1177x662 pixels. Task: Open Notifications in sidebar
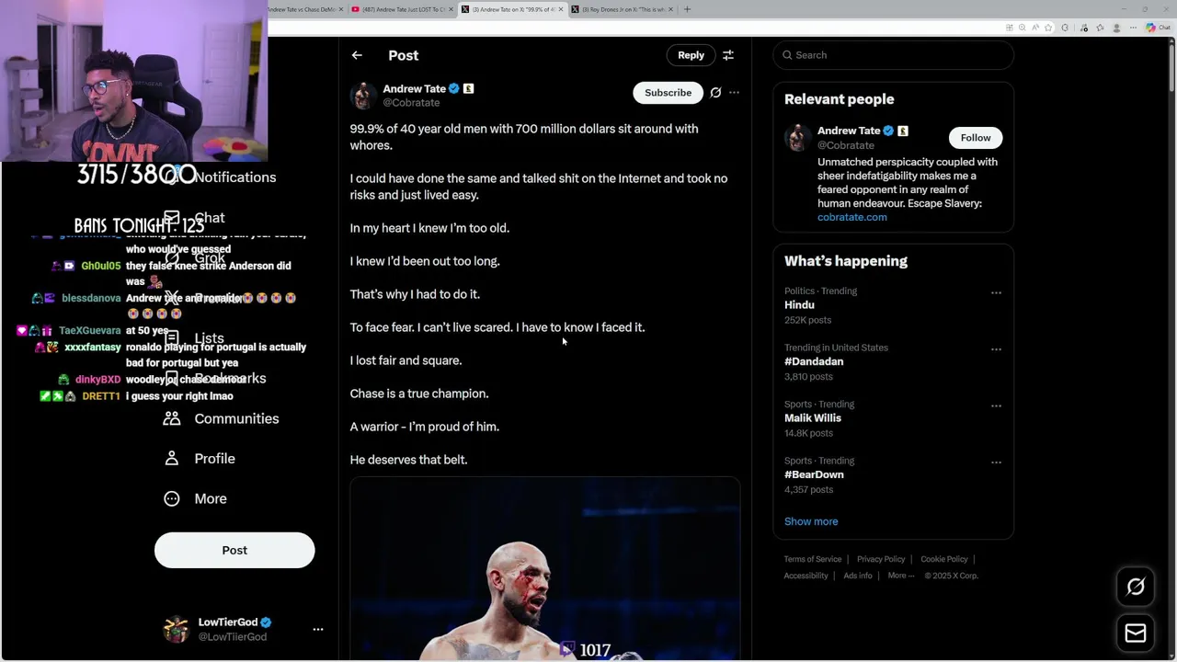[234, 177]
